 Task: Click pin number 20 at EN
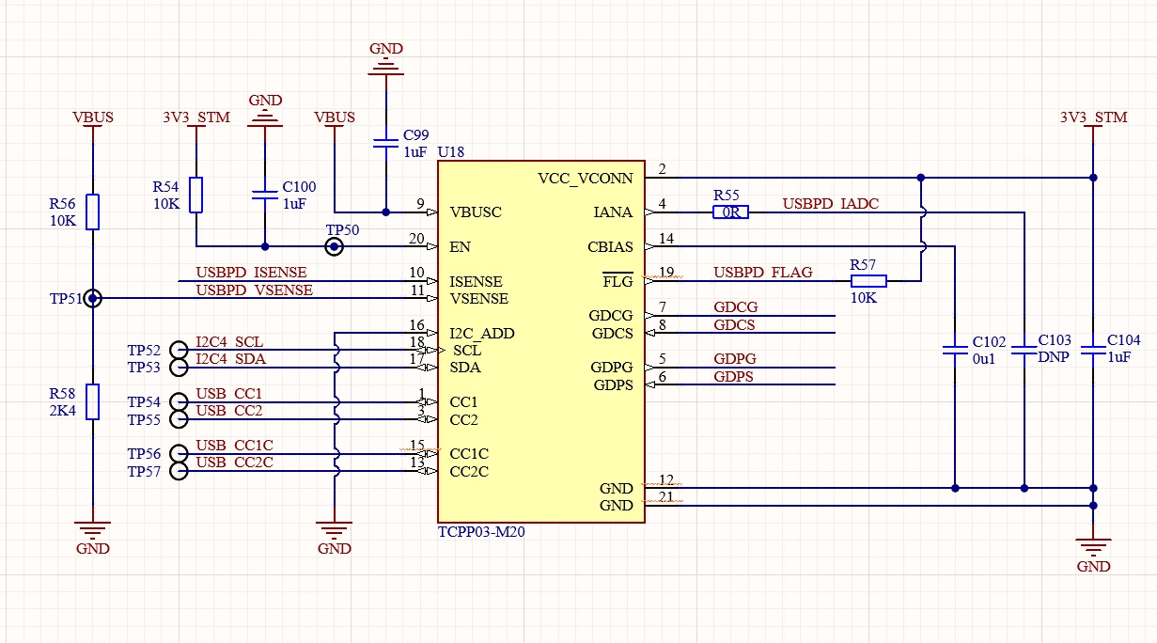pyautogui.click(x=416, y=239)
